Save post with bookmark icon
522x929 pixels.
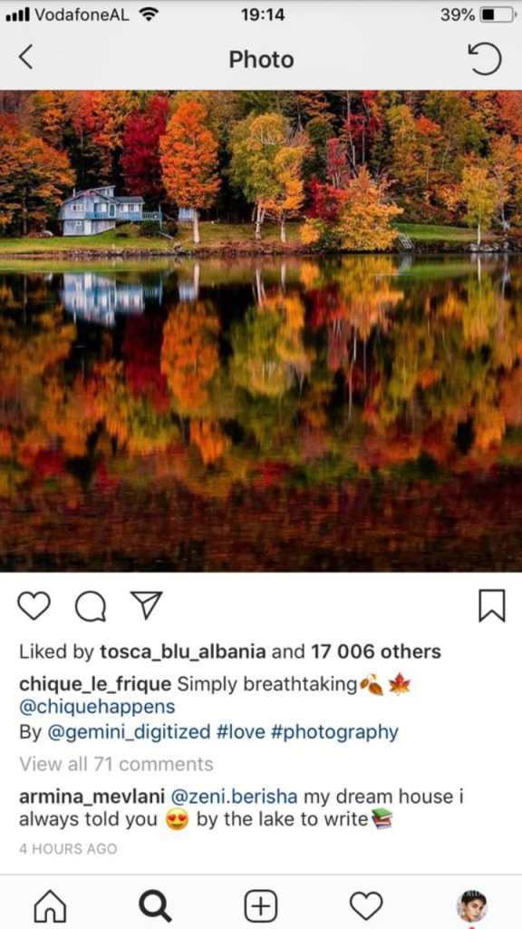pyautogui.click(x=492, y=605)
